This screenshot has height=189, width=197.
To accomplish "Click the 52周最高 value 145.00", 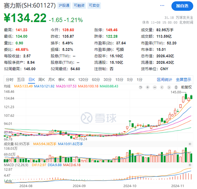I will click(x=30, y=69).
